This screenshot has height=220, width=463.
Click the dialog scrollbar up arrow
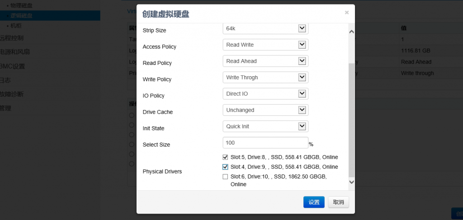(351, 32)
